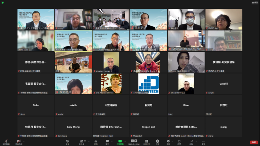The height and width of the screenshot is (146, 260).
Task: Open the Reactions menu
Action: click(168, 142)
